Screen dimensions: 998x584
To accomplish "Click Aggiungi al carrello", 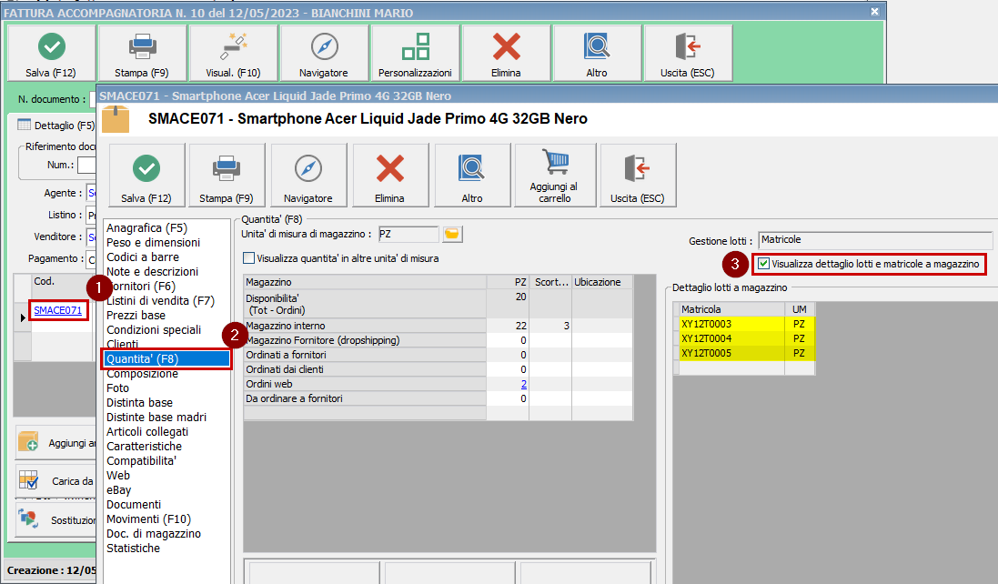I will click(x=555, y=175).
